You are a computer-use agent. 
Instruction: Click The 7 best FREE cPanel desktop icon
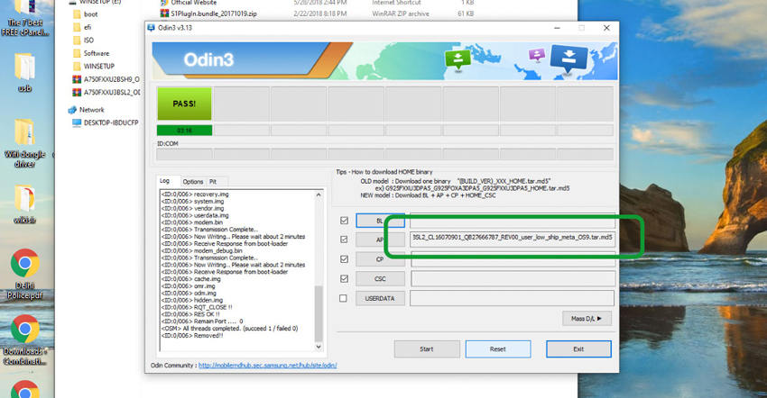[24, 18]
